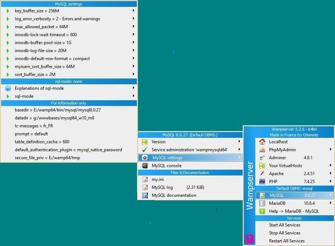This screenshot has height=246, width=335.
Task: Click the Apache feather icon
Action: (262, 173)
